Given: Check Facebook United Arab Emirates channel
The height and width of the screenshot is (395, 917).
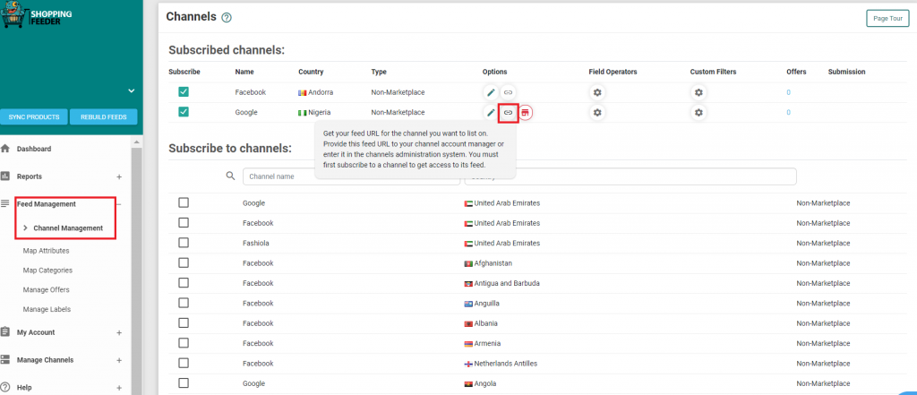Looking at the screenshot, I should [x=184, y=222].
